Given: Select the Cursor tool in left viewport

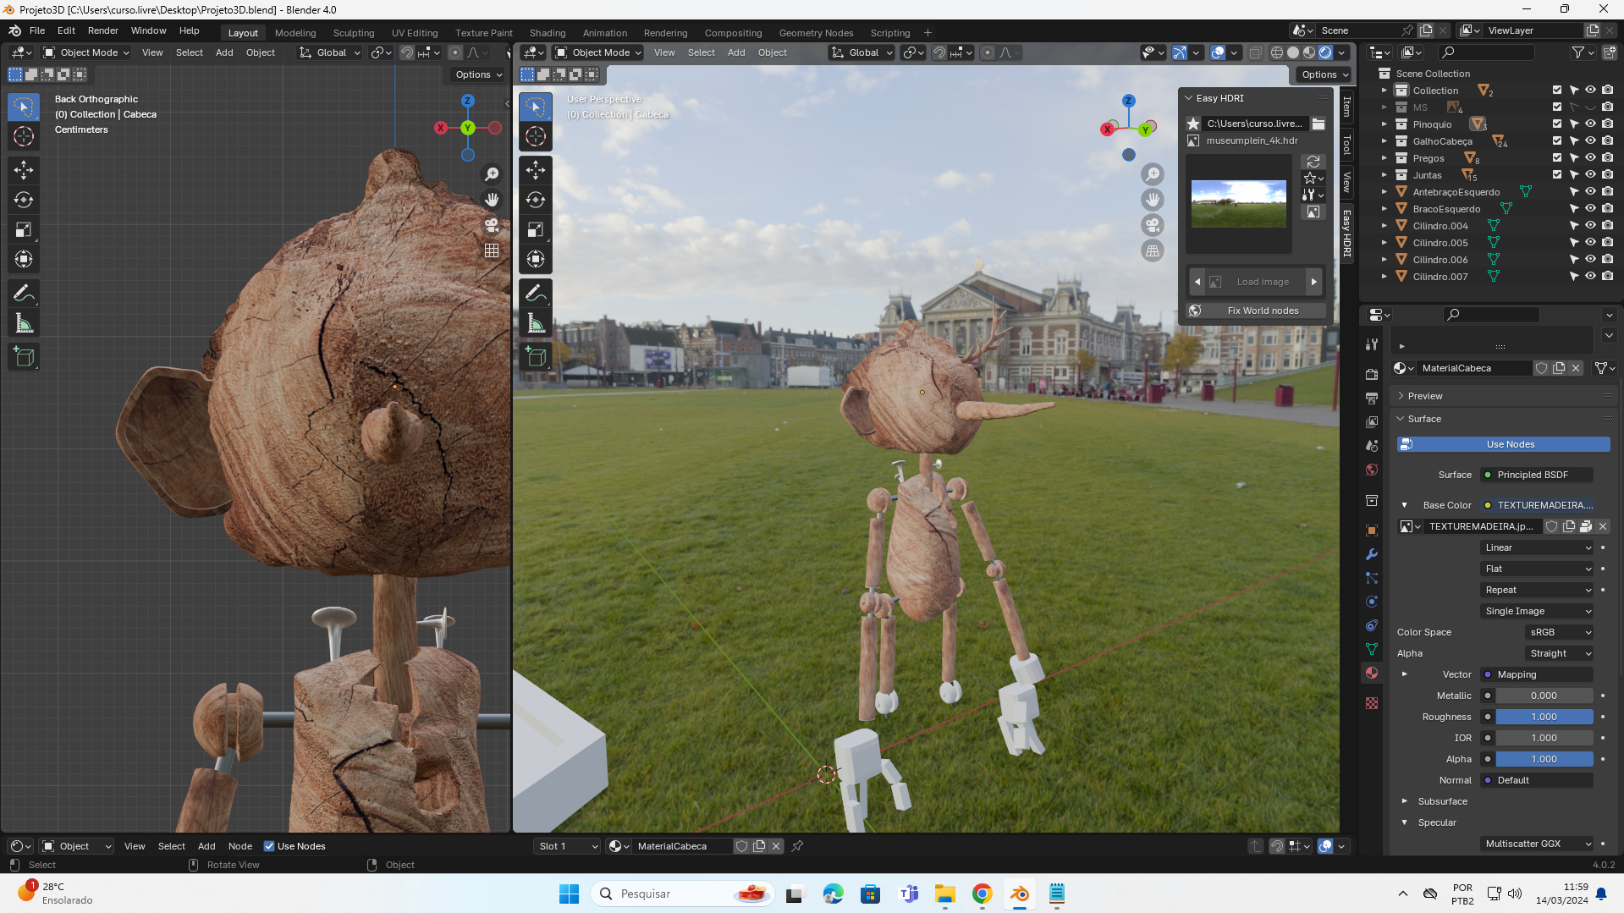Looking at the screenshot, I should pyautogui.click(x=24, y=136).
